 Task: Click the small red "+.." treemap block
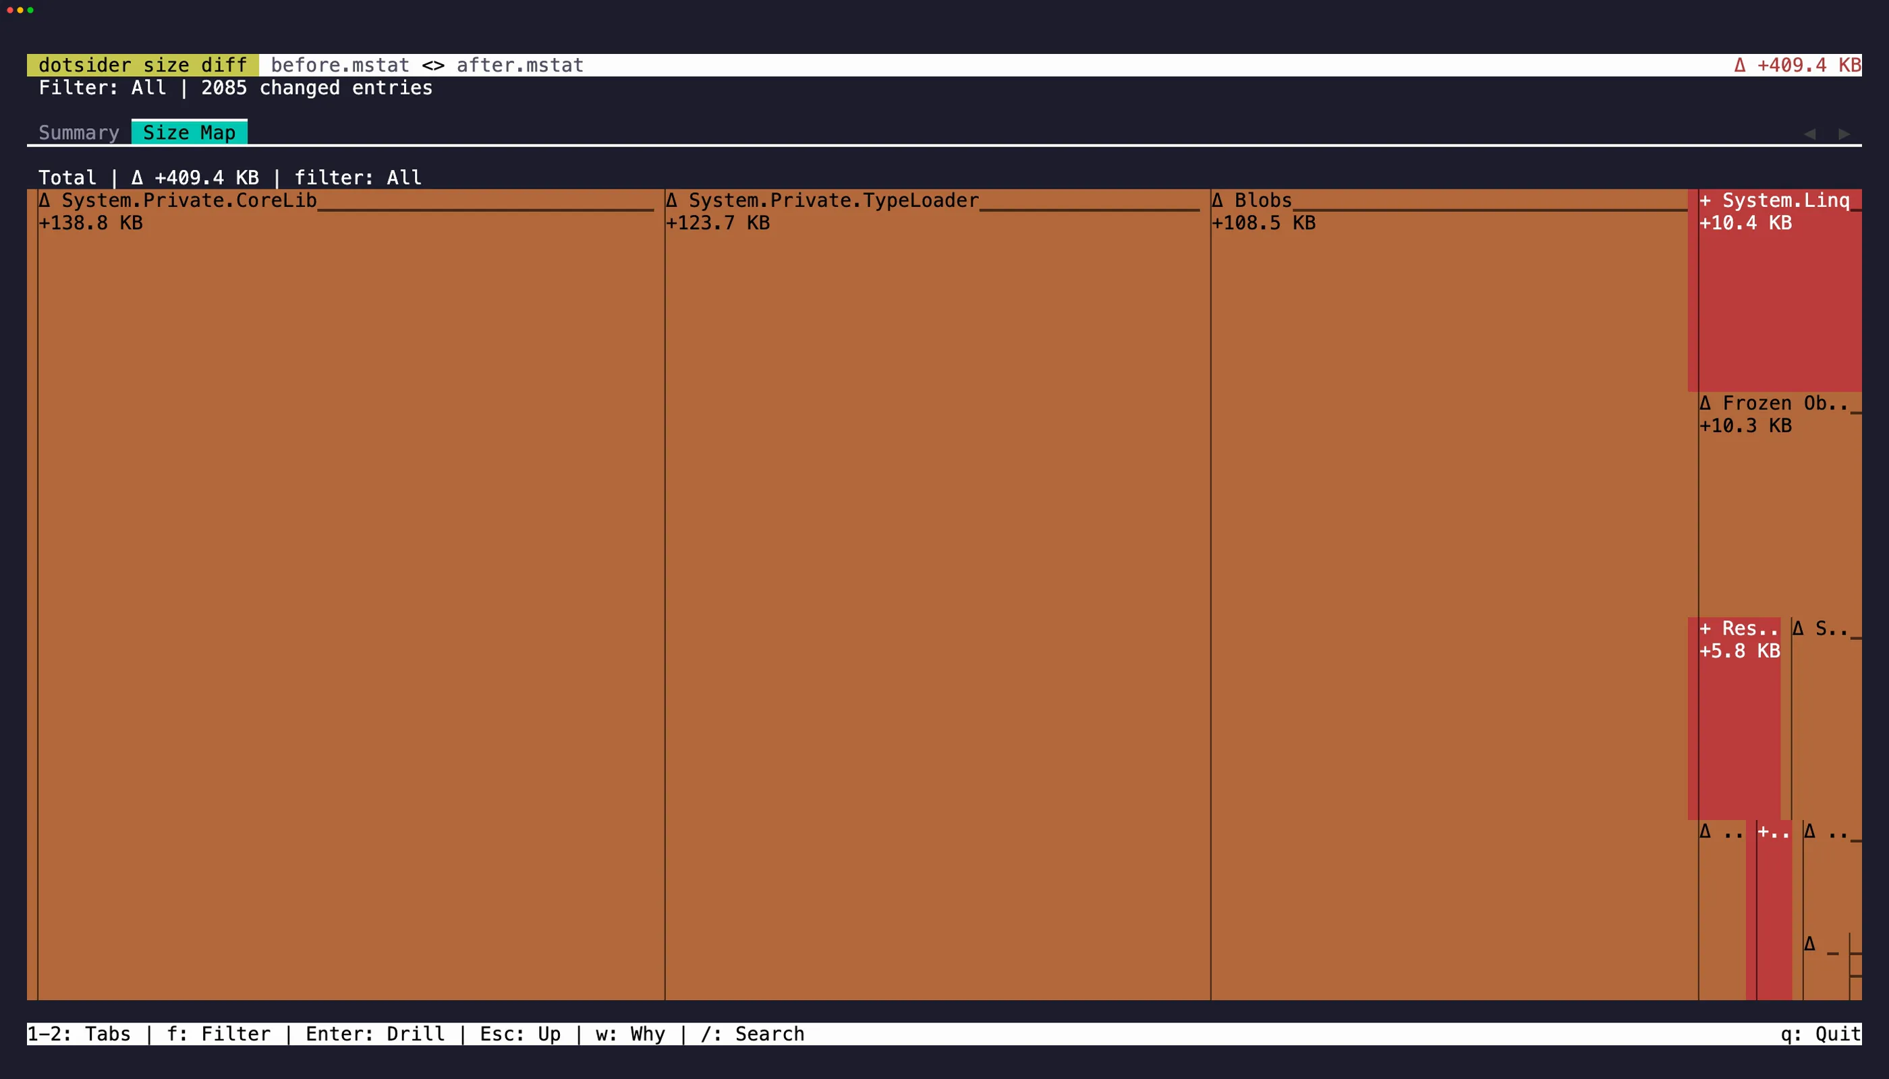point(1769,909)
